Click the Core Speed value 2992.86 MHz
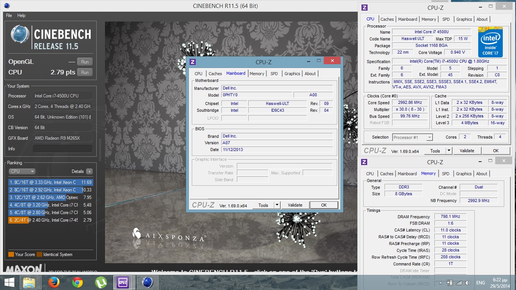The image size is (516, 290). (410, 103)
